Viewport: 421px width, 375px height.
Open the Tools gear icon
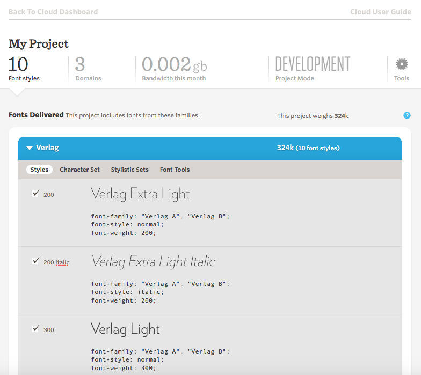[402, 64]
